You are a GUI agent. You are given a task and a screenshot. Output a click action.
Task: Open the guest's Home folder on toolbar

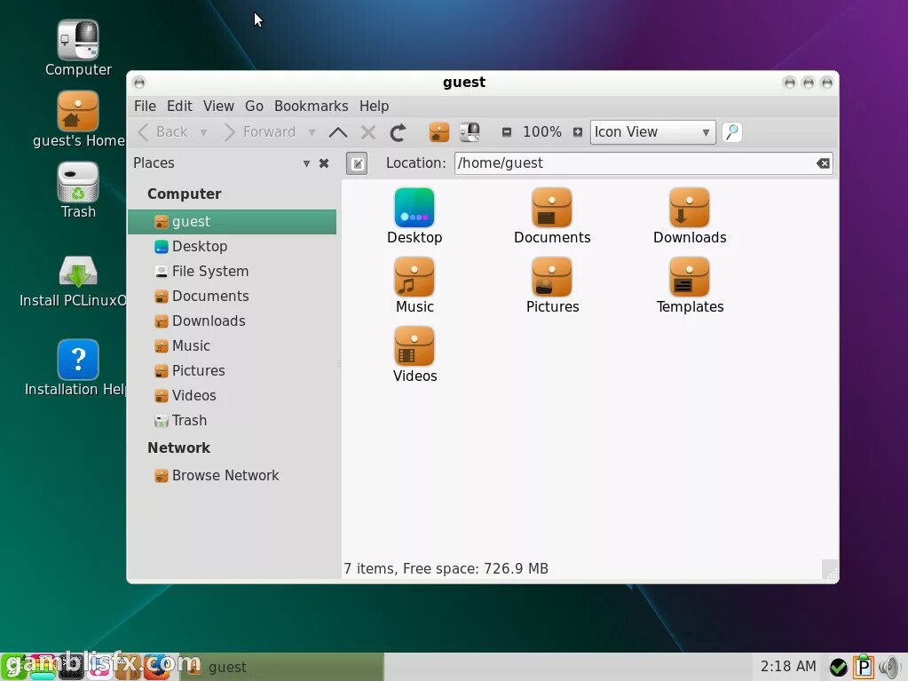438,131
